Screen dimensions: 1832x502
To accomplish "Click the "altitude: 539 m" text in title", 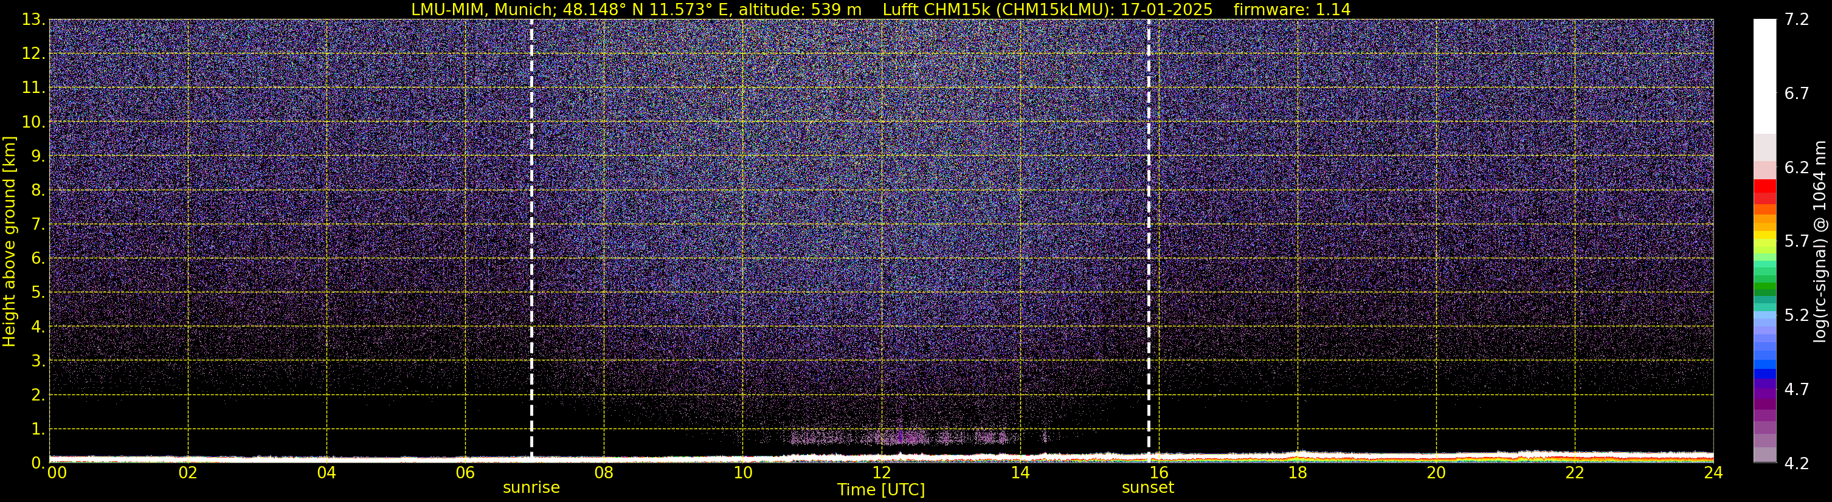I will [800, 9].
